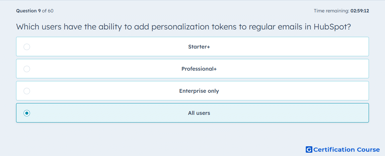The width and height of the screenshot is (385, 156).
Task: Click the personalization tokens question heading
Action: click(183, 27)
